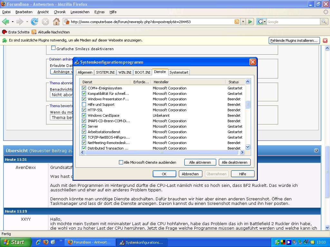Switch to the SYSTEM.INI tab
The image size is (330, 247).
pos(105,72)
